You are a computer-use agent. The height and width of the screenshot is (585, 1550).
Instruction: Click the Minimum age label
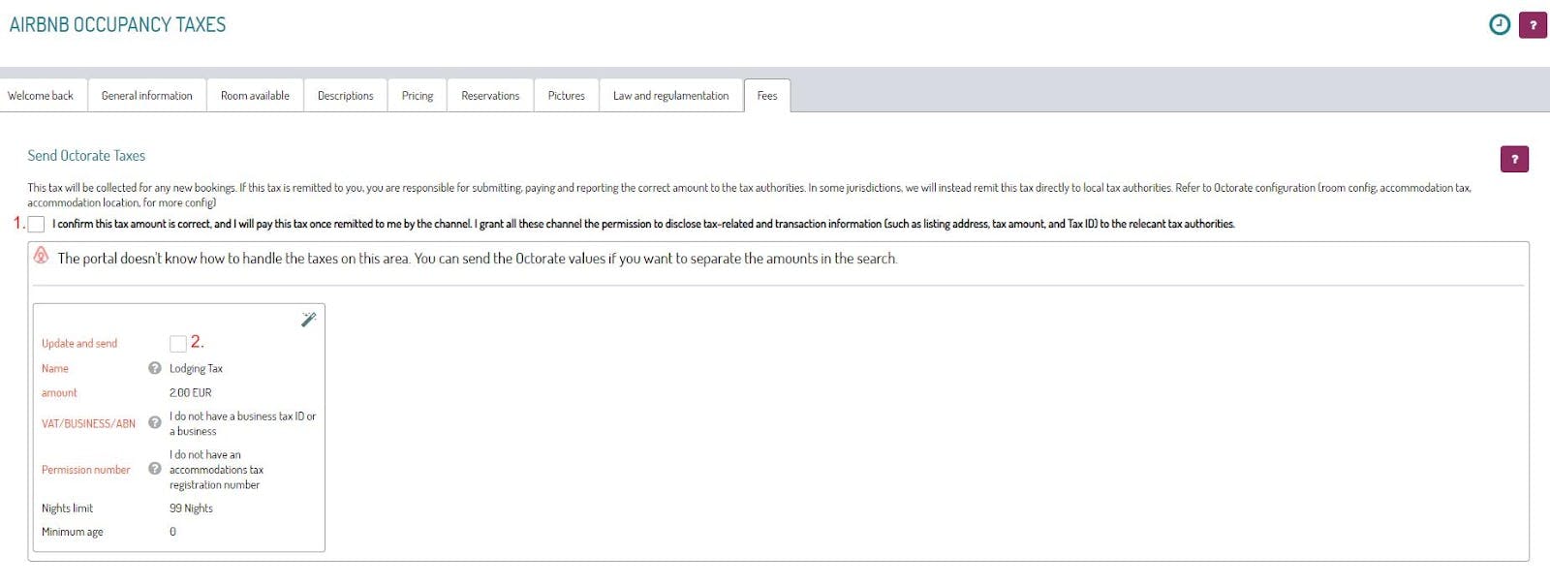click(72, 532)
